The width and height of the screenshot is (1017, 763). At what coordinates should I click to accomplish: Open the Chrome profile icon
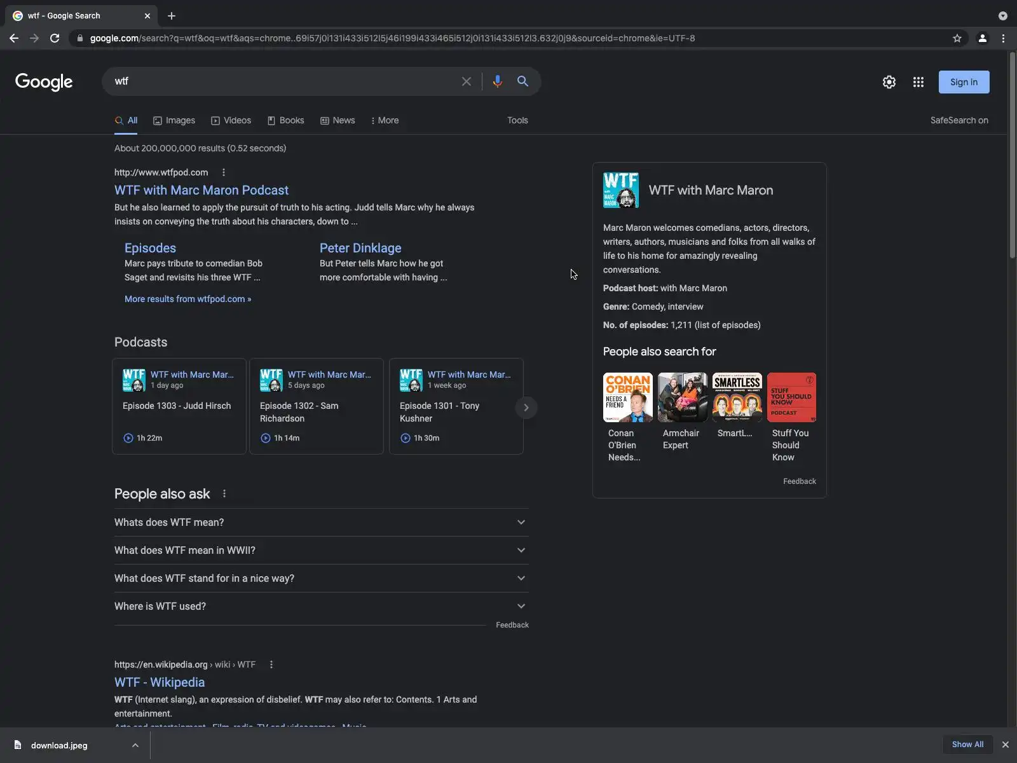982,38
